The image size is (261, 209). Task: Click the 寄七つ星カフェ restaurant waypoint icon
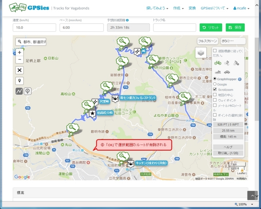click(x=115, y=99)
